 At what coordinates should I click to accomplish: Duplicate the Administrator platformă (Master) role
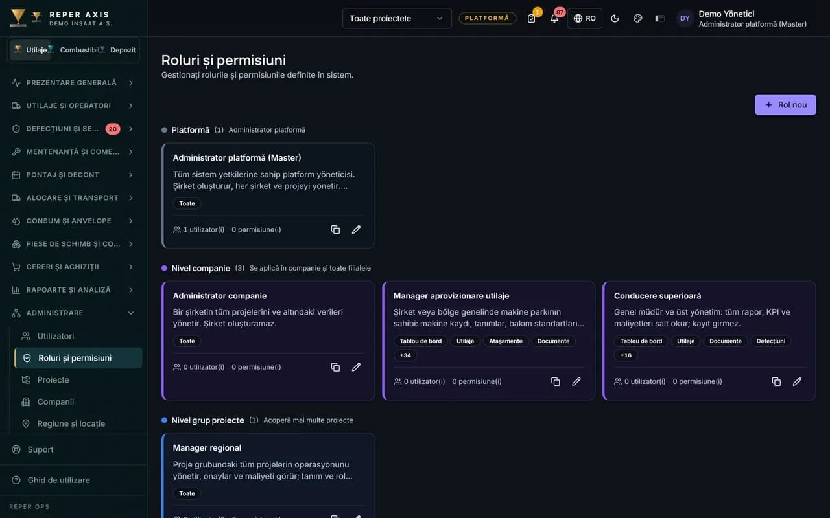pyautogui.click(x=335, y=230)
